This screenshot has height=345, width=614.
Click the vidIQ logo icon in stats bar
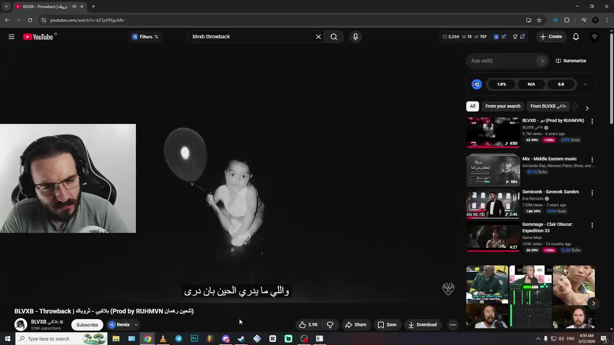click(496, 37)
